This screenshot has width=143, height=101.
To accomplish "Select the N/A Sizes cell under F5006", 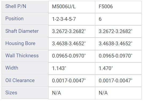I will tap(118, 93).
